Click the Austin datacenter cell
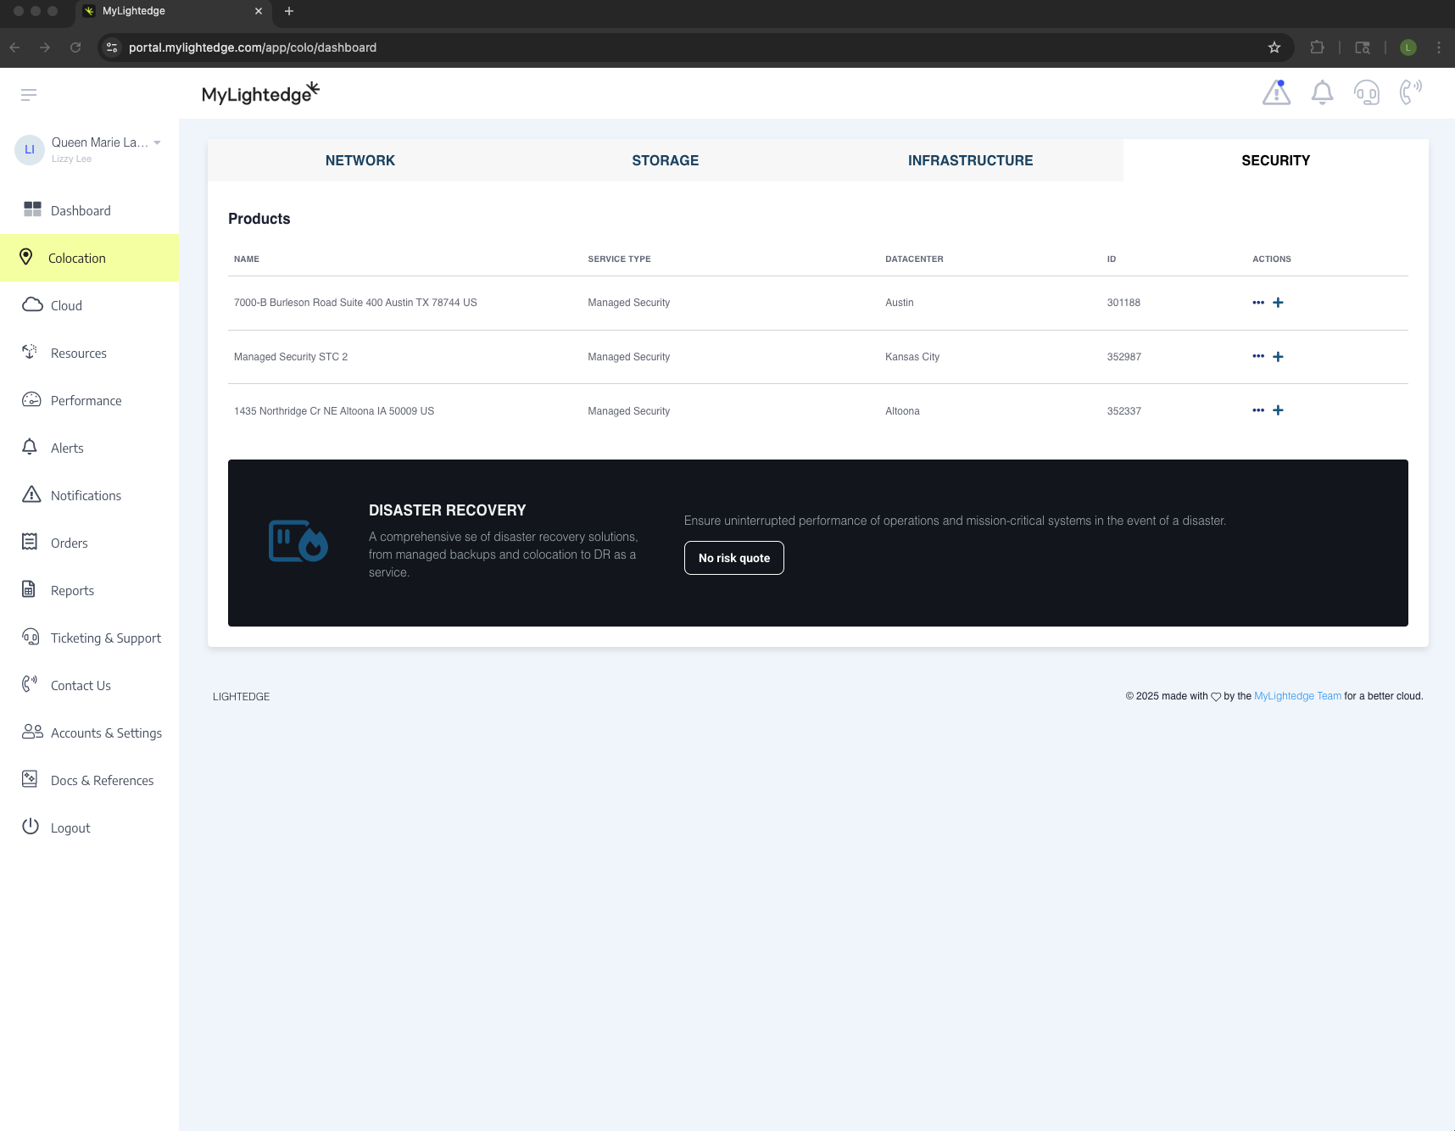 (900, 303)
